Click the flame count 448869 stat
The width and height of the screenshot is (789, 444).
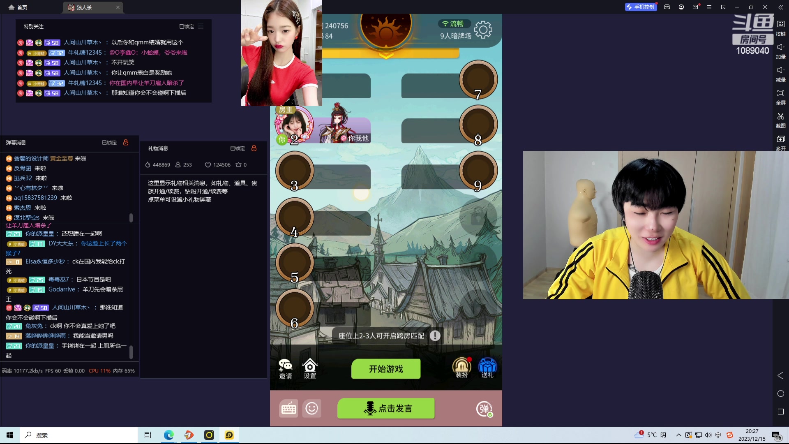(158, 165)
